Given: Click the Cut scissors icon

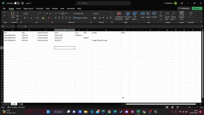Looking at the screenshot, I should (18, 12).
